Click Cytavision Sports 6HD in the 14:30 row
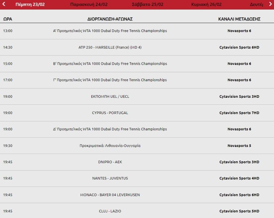The width and height of the screenshot is (274, 218). [239, 47]
